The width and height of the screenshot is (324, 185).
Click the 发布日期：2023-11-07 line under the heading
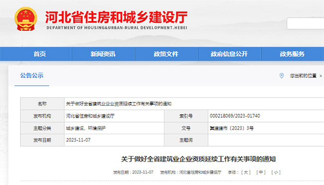[133, 172]
